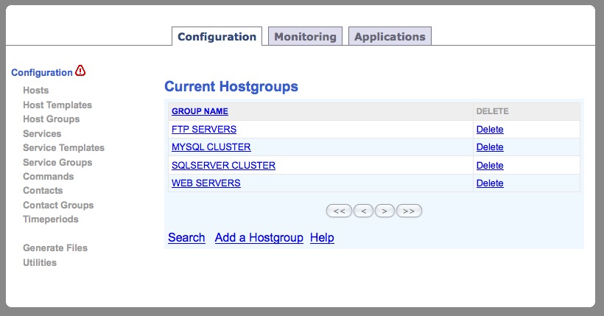Click the Current Hostgroups heading
The height and width of the screenshot is (316, 604).
click(231, 86)
